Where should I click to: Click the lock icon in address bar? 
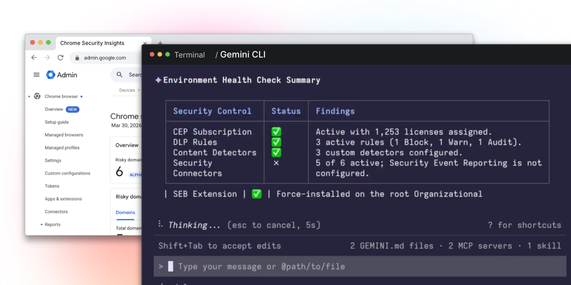pyautogui.click(x=77, y=58)
